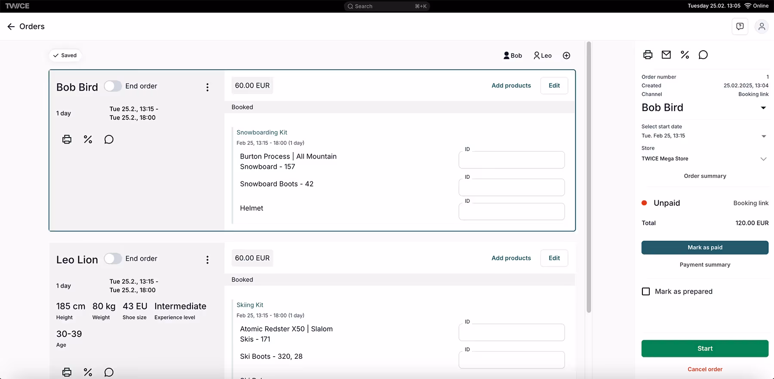Screen dimensions: 774x379
Task: Click ID field for Helmet
Action: (x=512, y=211)
